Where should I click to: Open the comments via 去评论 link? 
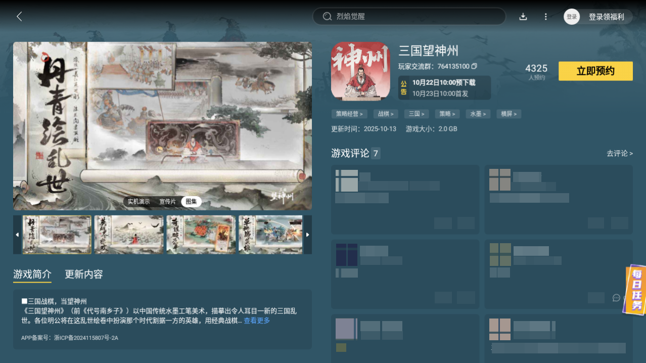coord(619,153)
